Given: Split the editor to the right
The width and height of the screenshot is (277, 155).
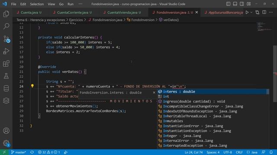Looking at the screenshot, I should click(264, 12).
